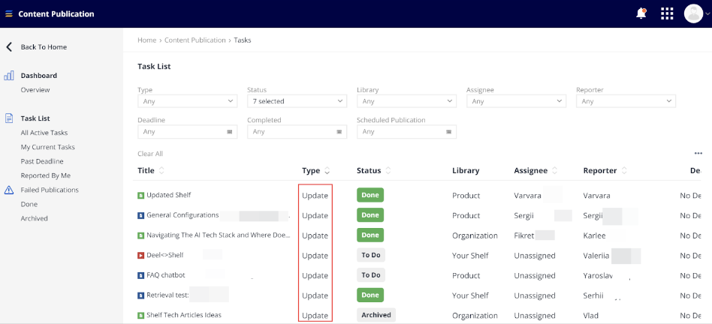Image resolution: width=712 pixels, height=324 pixels.
Task: Click Your Shelf library in Retrieval test row
Action: [x=470, y=295]
